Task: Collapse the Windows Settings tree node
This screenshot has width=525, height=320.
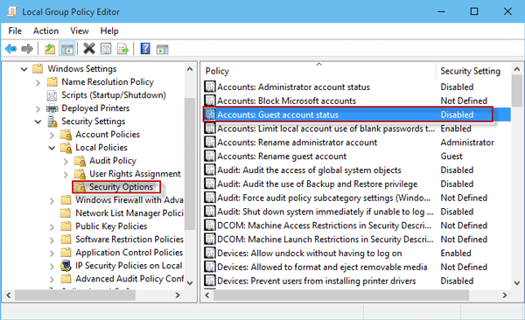Action: pos(24,69)
